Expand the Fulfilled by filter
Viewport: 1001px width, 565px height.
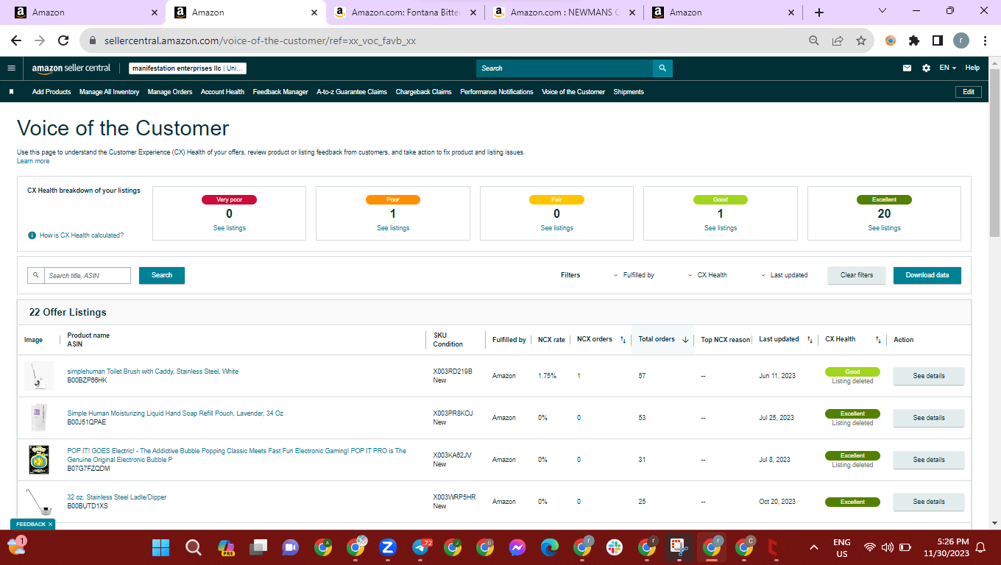(634, 275)
